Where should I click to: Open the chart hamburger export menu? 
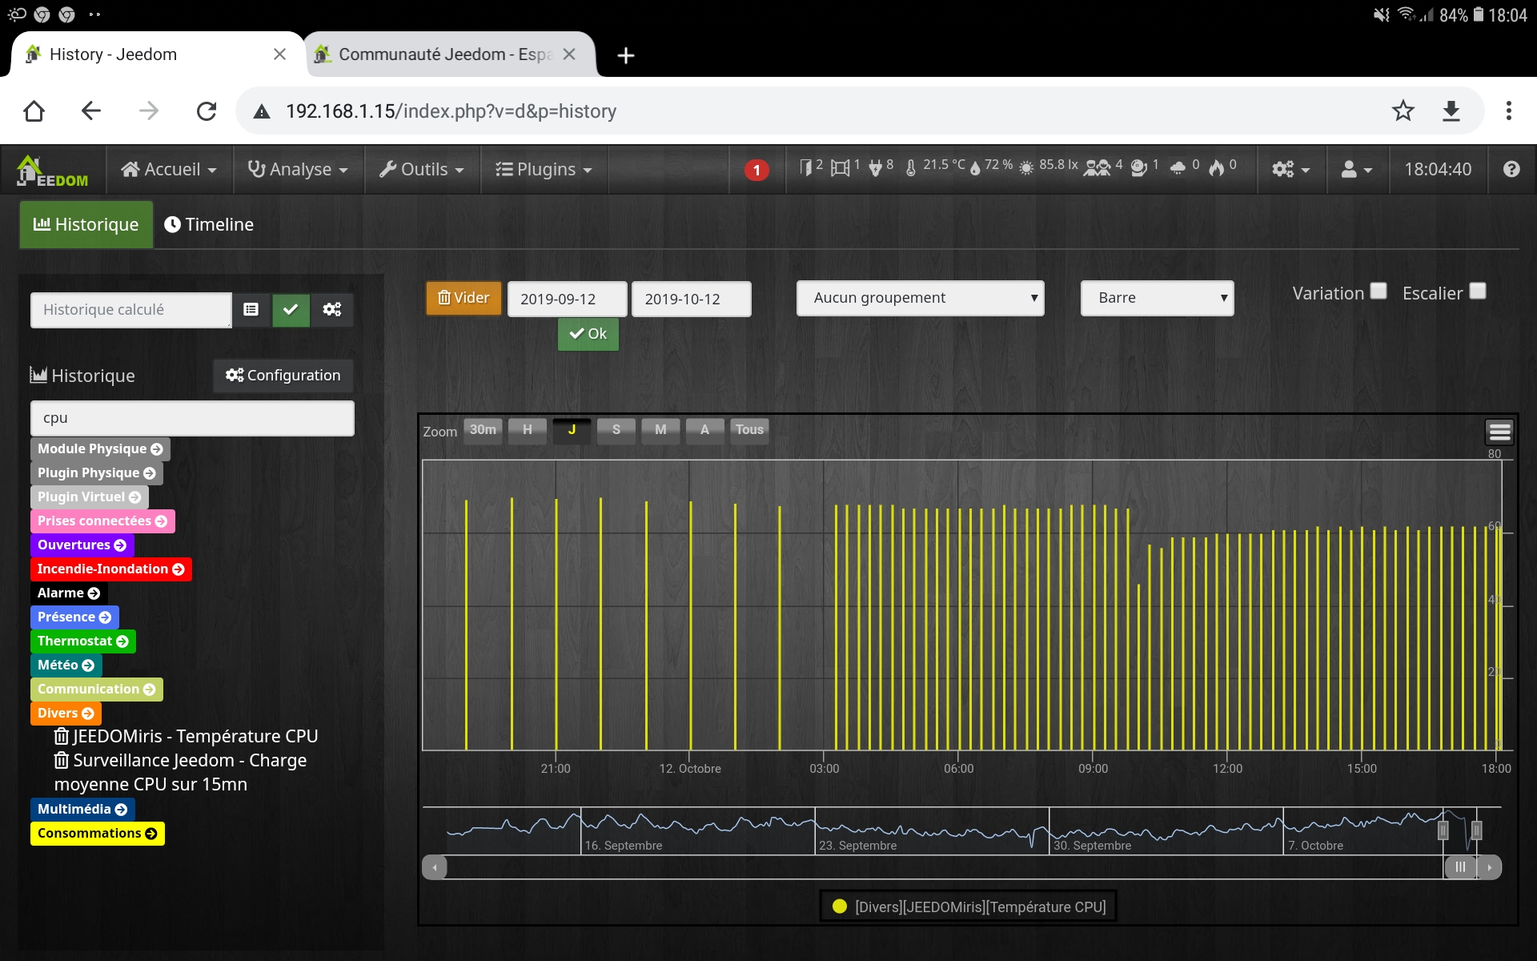tap(1499, 432)
